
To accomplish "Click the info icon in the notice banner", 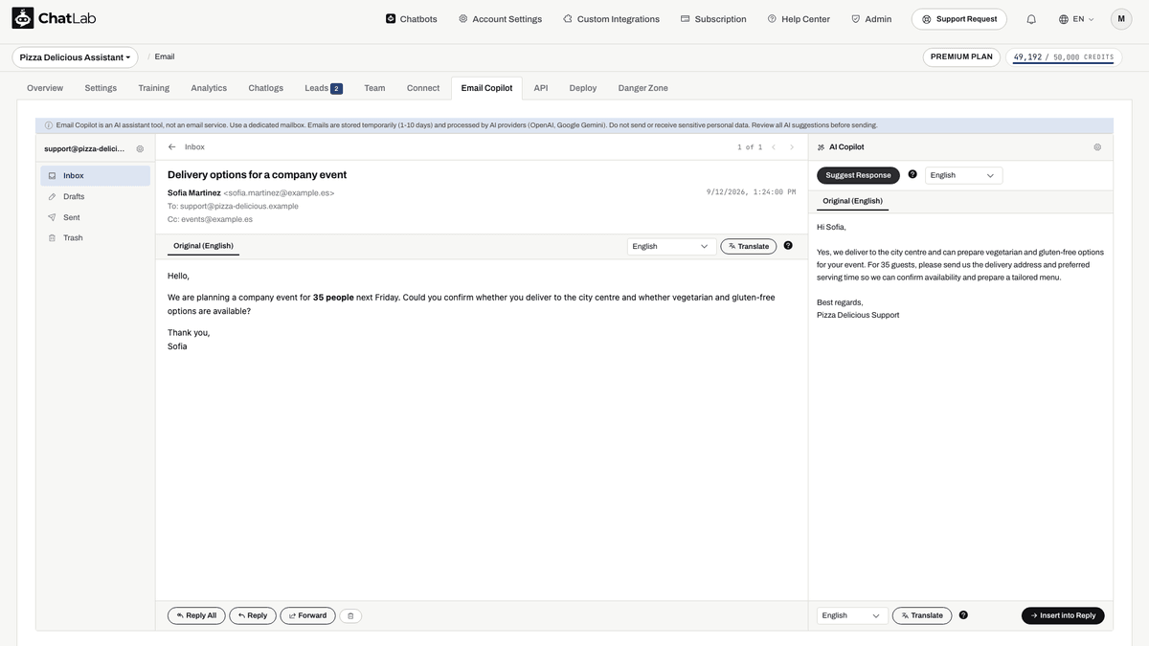I will (49, 125).
